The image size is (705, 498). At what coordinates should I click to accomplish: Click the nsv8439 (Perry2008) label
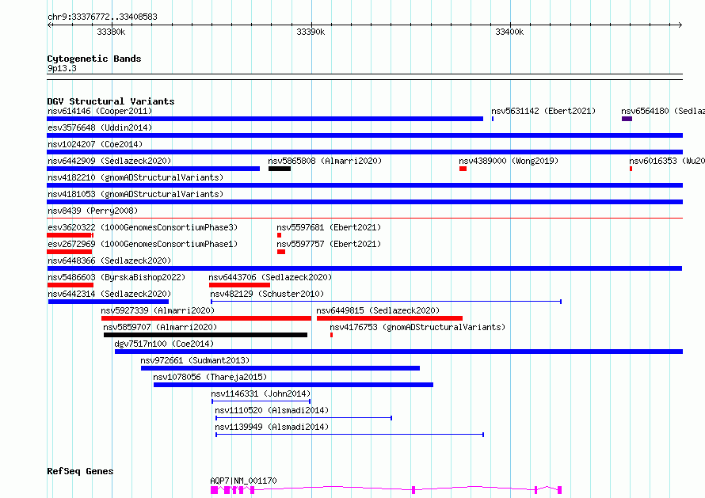93,211
